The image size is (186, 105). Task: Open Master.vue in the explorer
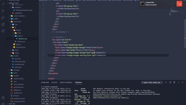tap(23, 39)
